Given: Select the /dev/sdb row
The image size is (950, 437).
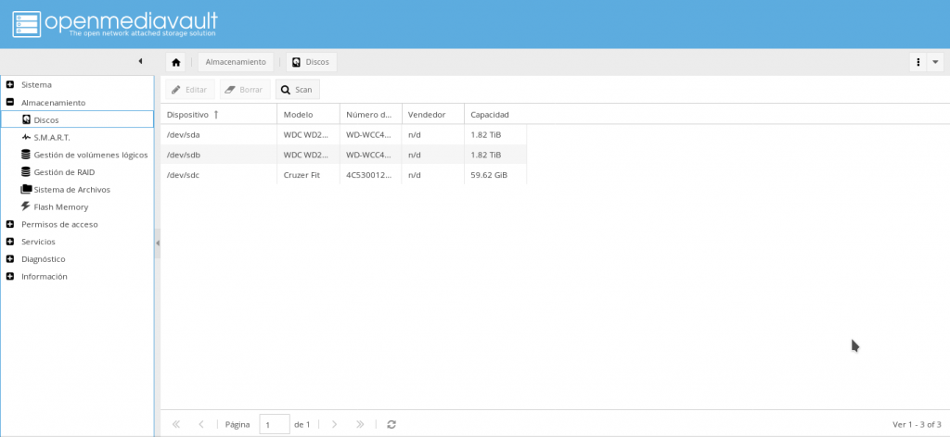Looking at the screenshot, I should pyautogui.click(x=343, y=155).
